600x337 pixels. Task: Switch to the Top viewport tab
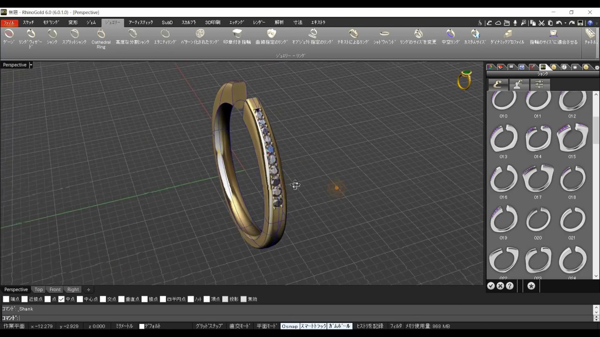(x=39, y=290)
